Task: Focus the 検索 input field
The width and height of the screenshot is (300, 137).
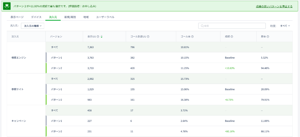Action: (232, 26)
